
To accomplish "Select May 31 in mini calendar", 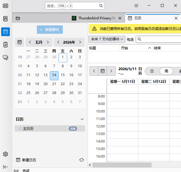I will click(x=80, y=93).
